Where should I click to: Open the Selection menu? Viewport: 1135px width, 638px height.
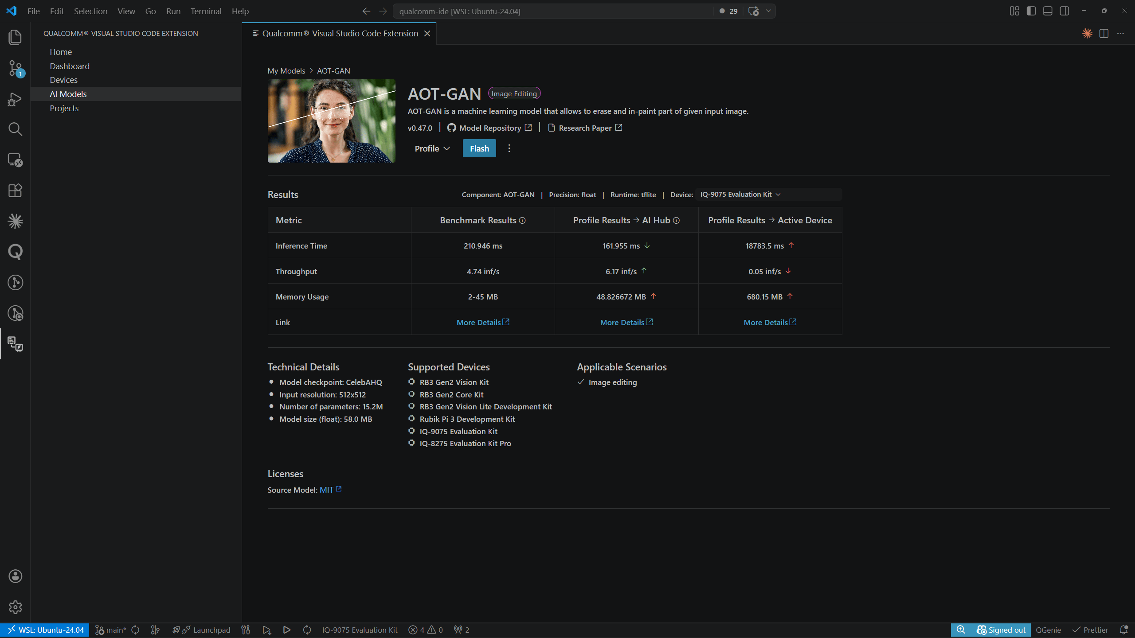(x=90, y=11)
